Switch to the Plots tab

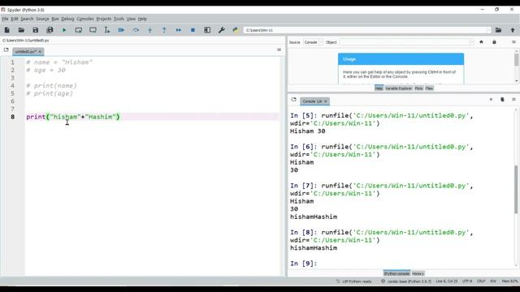418,88
